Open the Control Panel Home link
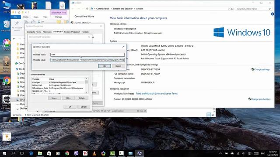Viewport: 280px width, 157px height. pyautogui.click(x=84, y=17)
